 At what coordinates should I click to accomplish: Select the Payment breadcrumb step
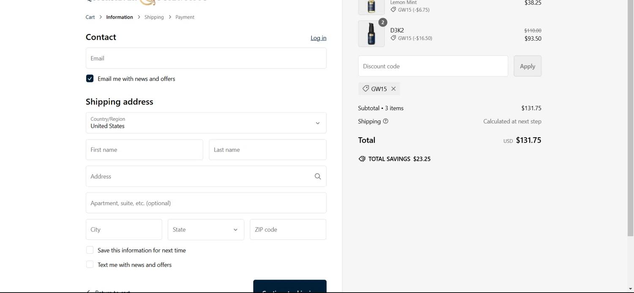coord(185,17)
